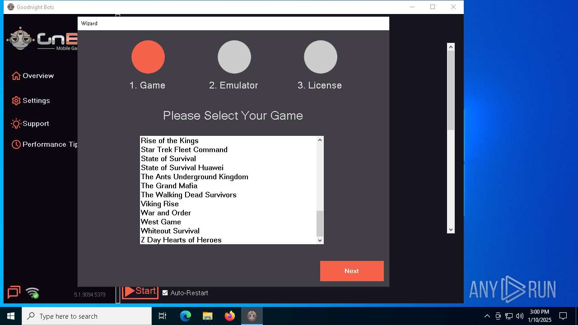Select The Grand Mafia

[228, 186]
